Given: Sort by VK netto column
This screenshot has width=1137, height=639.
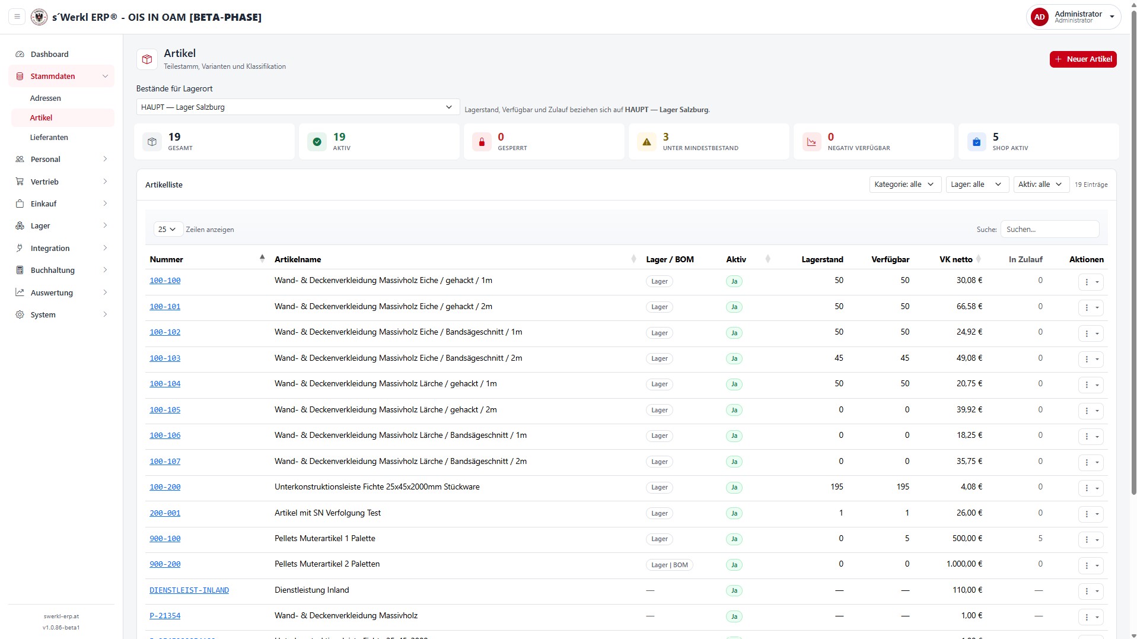Looking at the screenshot, I should coord(956,259).
